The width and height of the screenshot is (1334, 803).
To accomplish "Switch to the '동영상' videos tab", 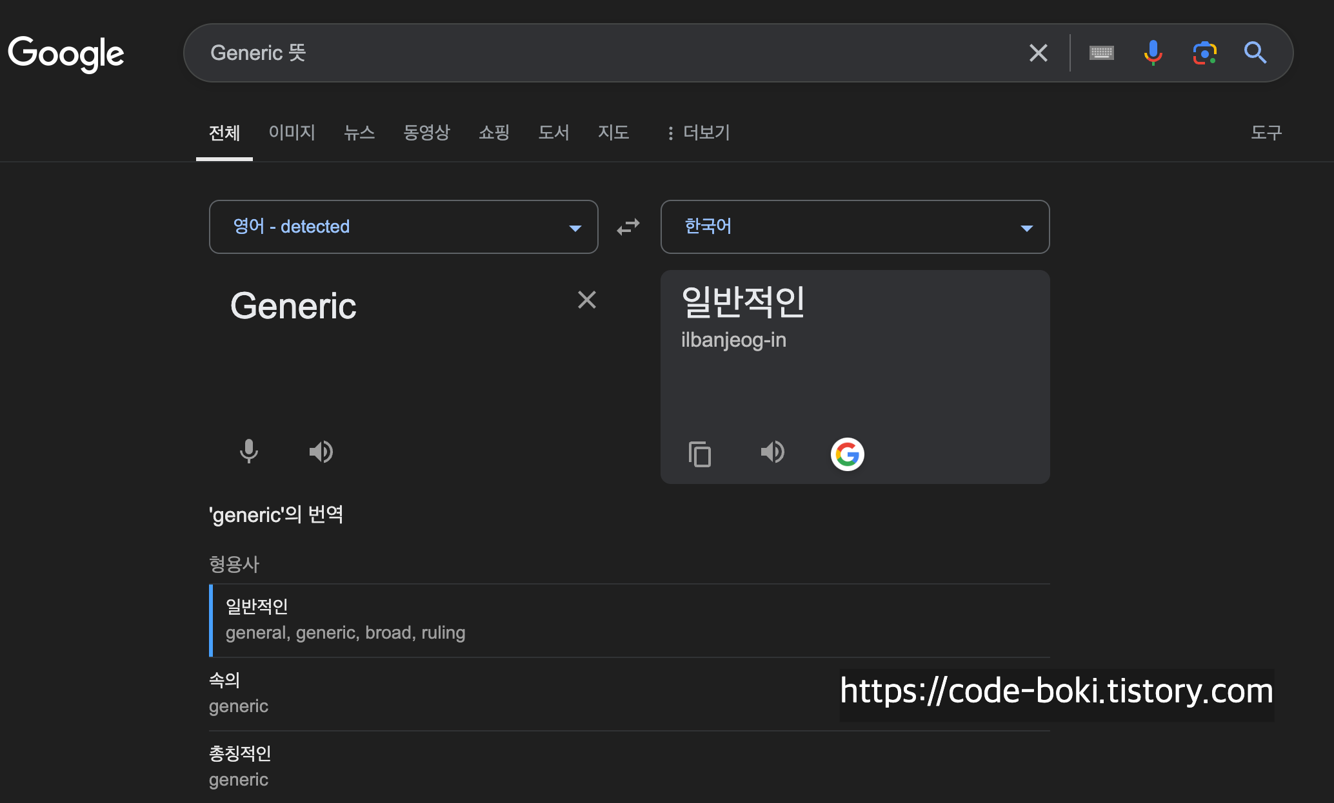I will coord(426,133).
